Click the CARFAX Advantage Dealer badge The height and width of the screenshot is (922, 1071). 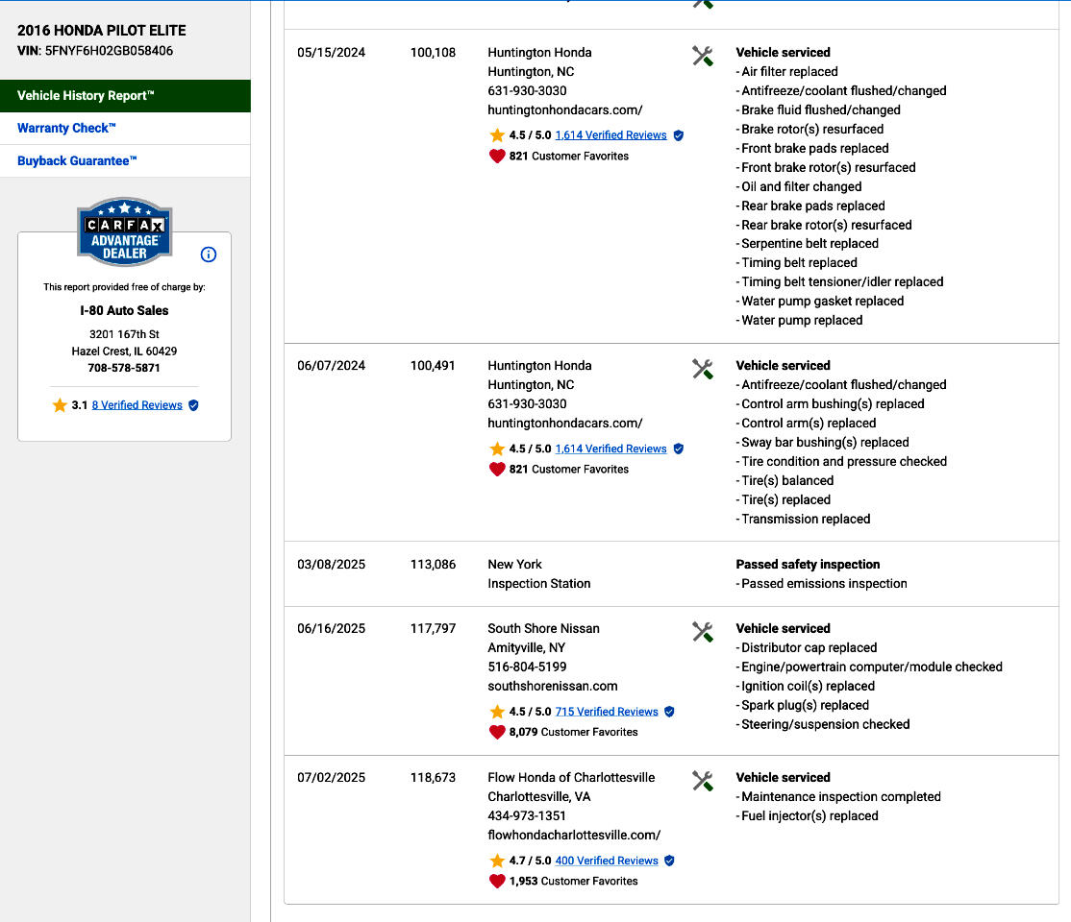pyautogui.click(x=124, y=232)
